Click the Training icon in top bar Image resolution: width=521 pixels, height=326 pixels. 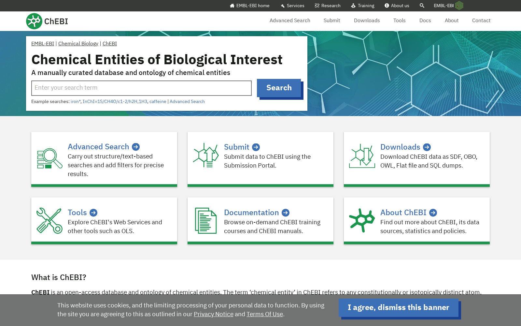[x=353, y=6]
